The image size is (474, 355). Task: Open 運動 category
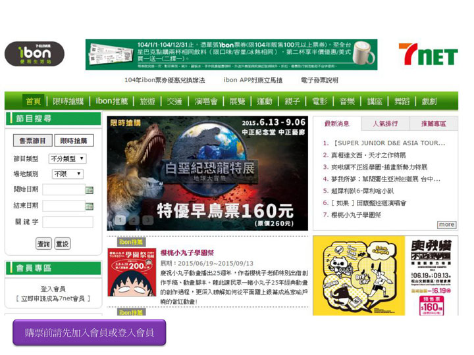tap(265, 101)
